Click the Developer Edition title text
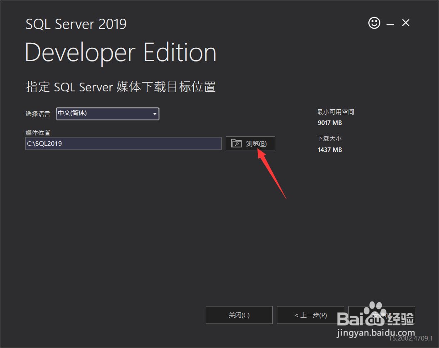Viewport: 439px width, 348px height. pyautogui.click(x=121, y=53)
